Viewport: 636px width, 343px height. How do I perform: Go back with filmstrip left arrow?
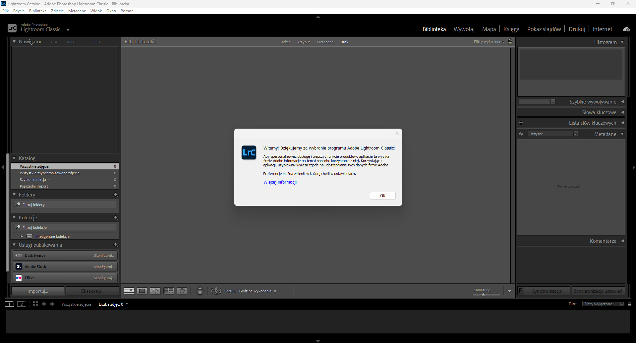[44, 304]
